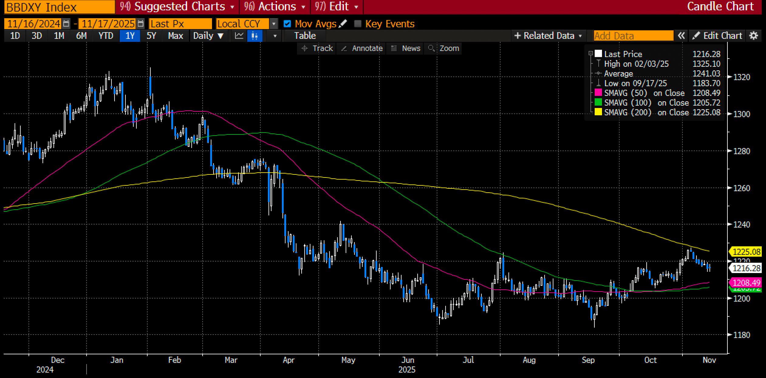Expand the Local CCY currency dropdown
The height and width of the screenshot is (378, 766).
[274, 24]
